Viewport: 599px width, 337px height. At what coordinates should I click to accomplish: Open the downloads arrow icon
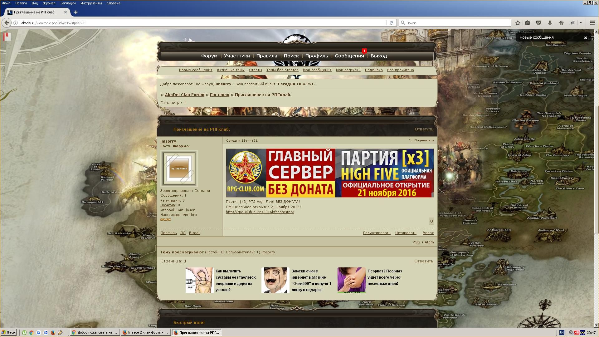point(550,23)
